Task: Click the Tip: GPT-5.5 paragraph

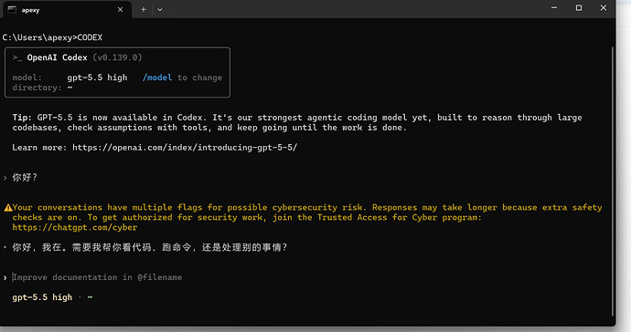Action: coord(297,122)
